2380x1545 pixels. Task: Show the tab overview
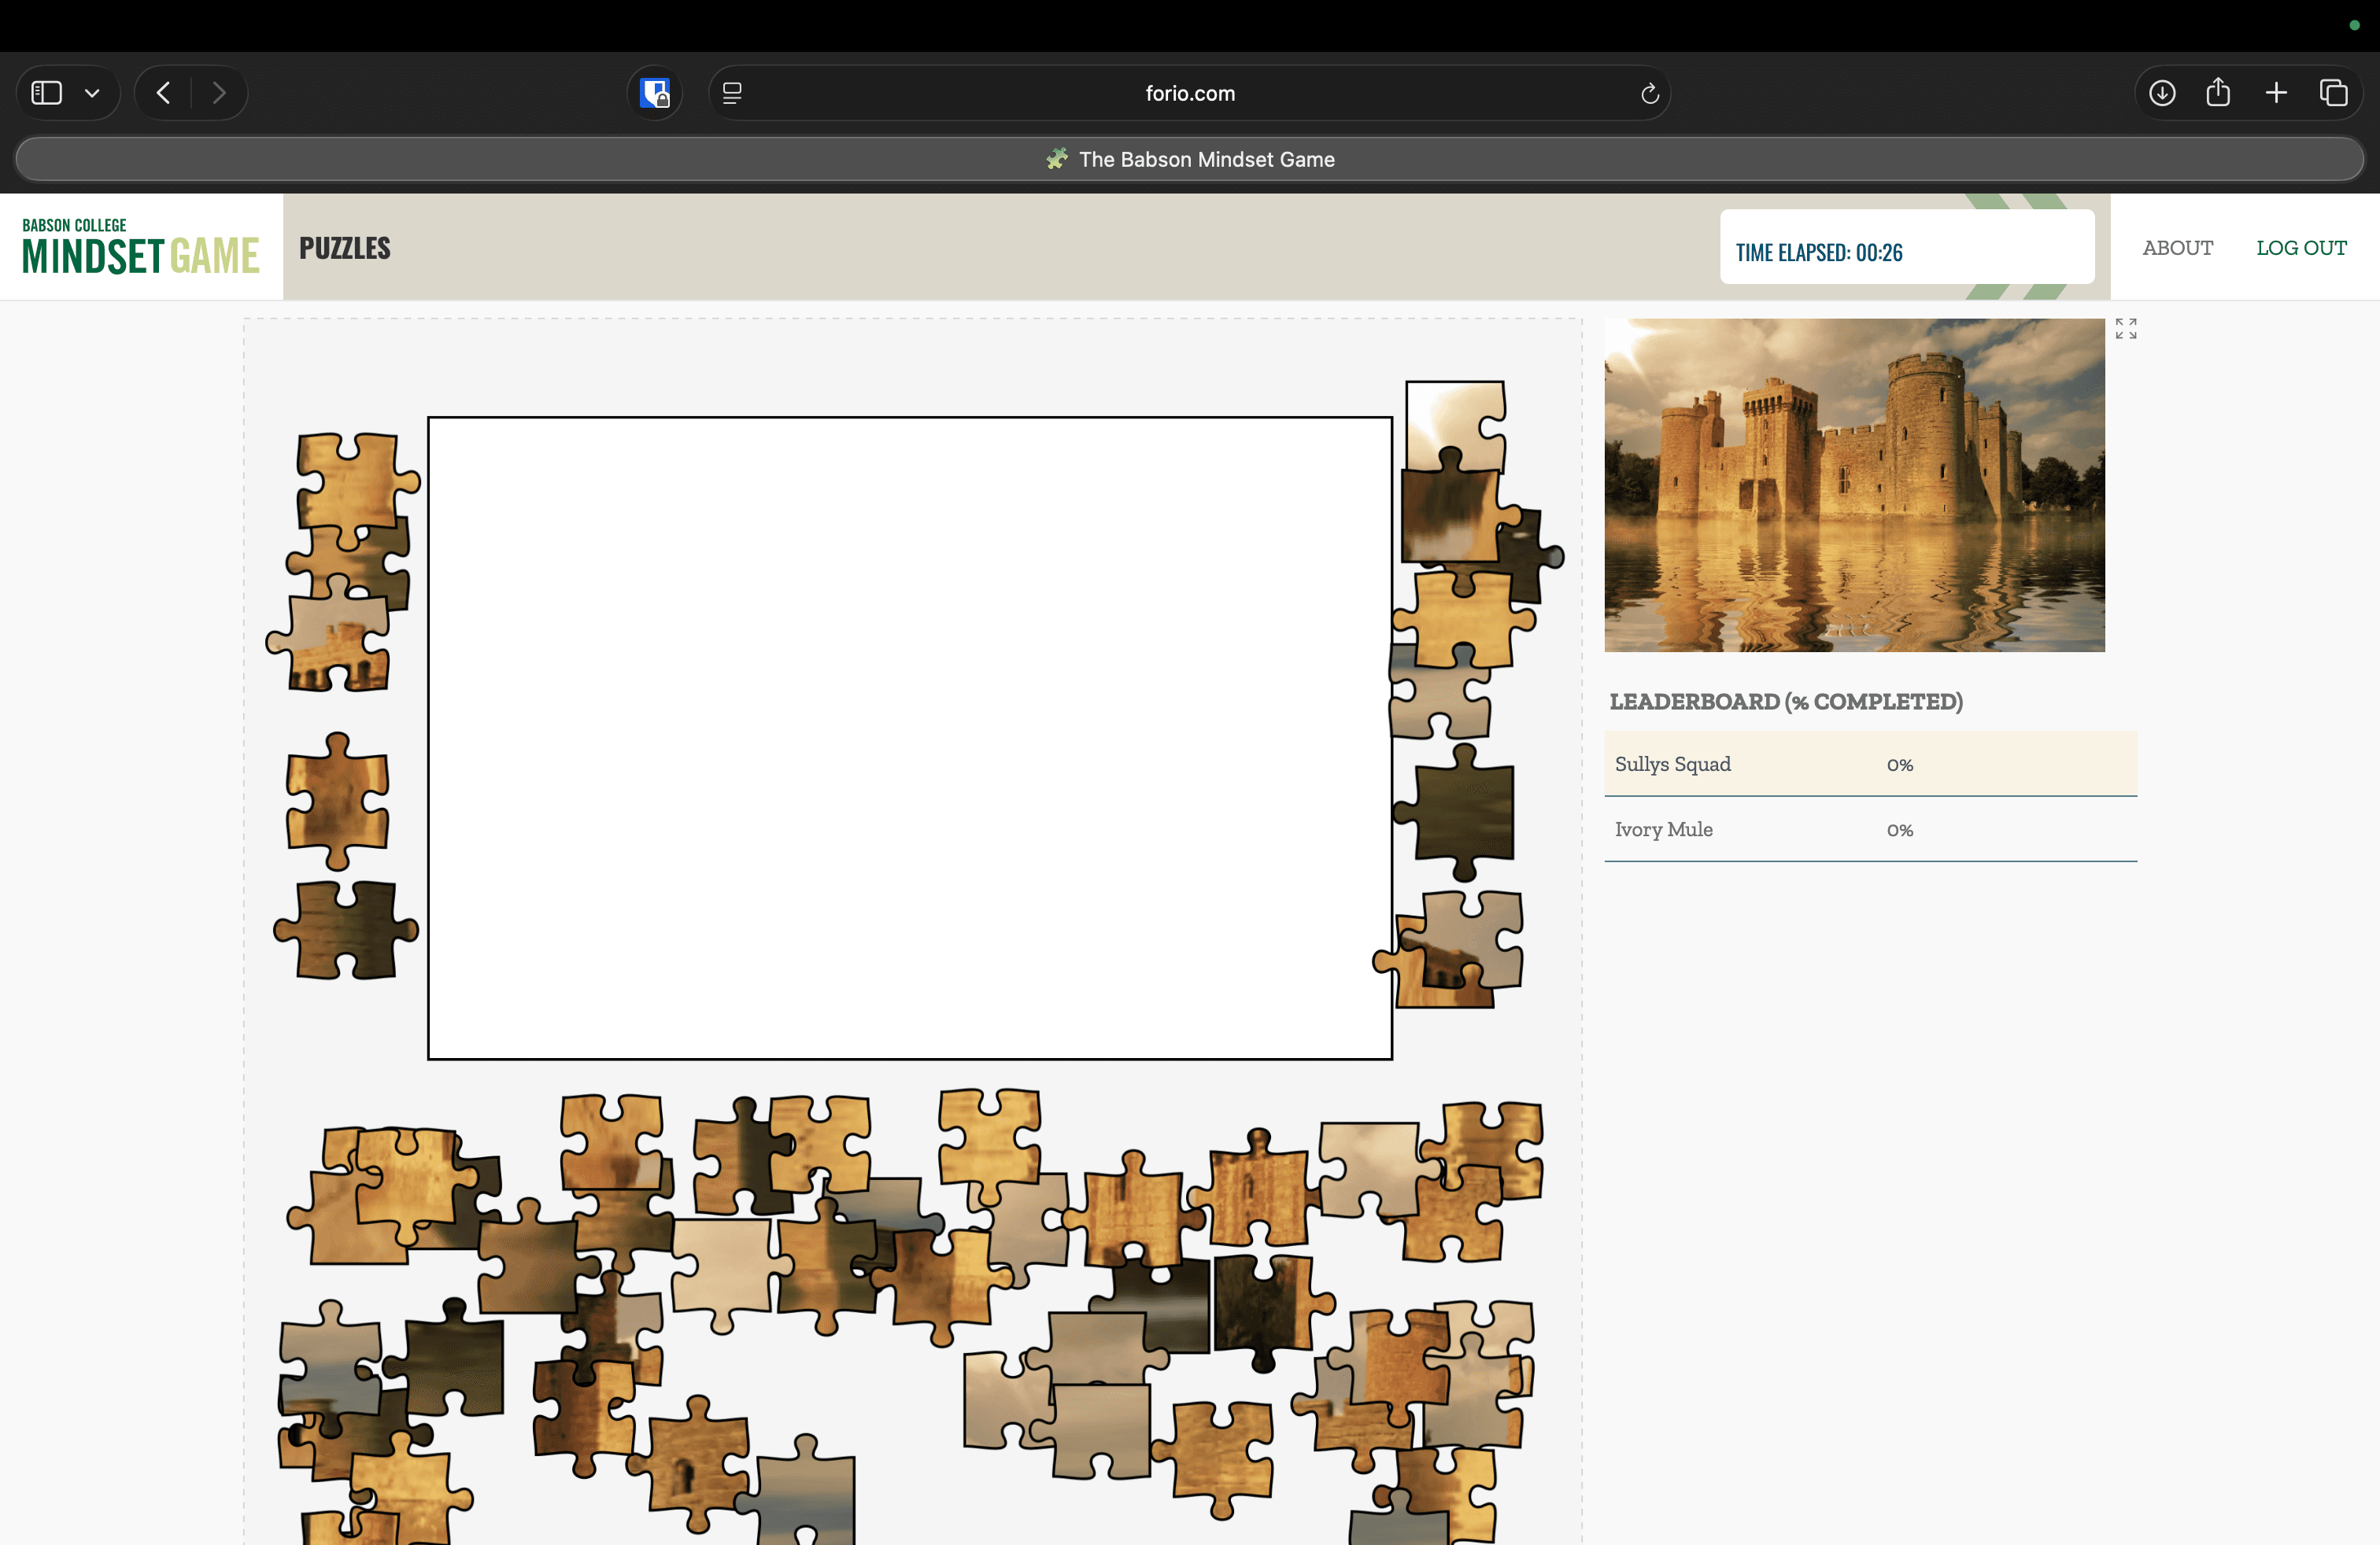(x=2334, y=92)
